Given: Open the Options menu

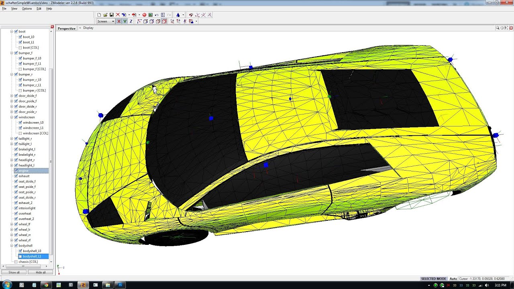Looking at the screenshot, I should pyautogui.click(x=27, y=8).
